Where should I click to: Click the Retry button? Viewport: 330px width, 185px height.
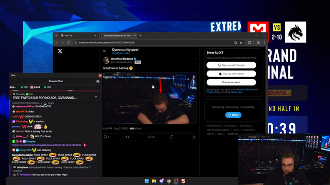pos(233,115)
